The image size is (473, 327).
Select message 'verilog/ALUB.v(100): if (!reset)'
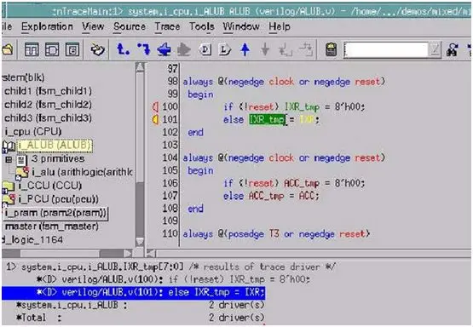(174, 279)
